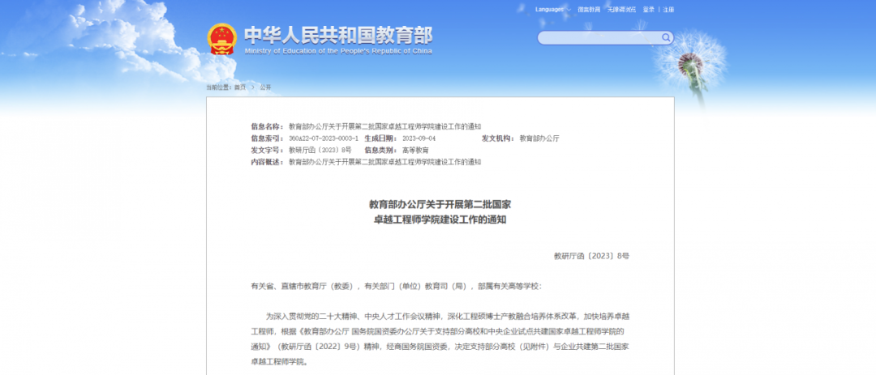
Task: Click the 发文字号 label
Action: pos(267,150)
